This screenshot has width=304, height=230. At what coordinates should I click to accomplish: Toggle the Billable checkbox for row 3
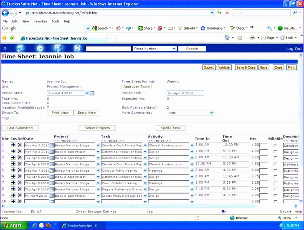(x=275, y=158)
